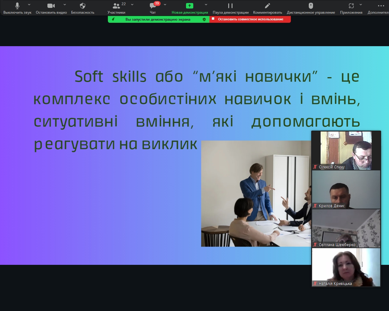Click the name label 'Наталія Кривіцька'
Image resolution: width=389 pixels, height=311 pixels.
pos(335,283)
